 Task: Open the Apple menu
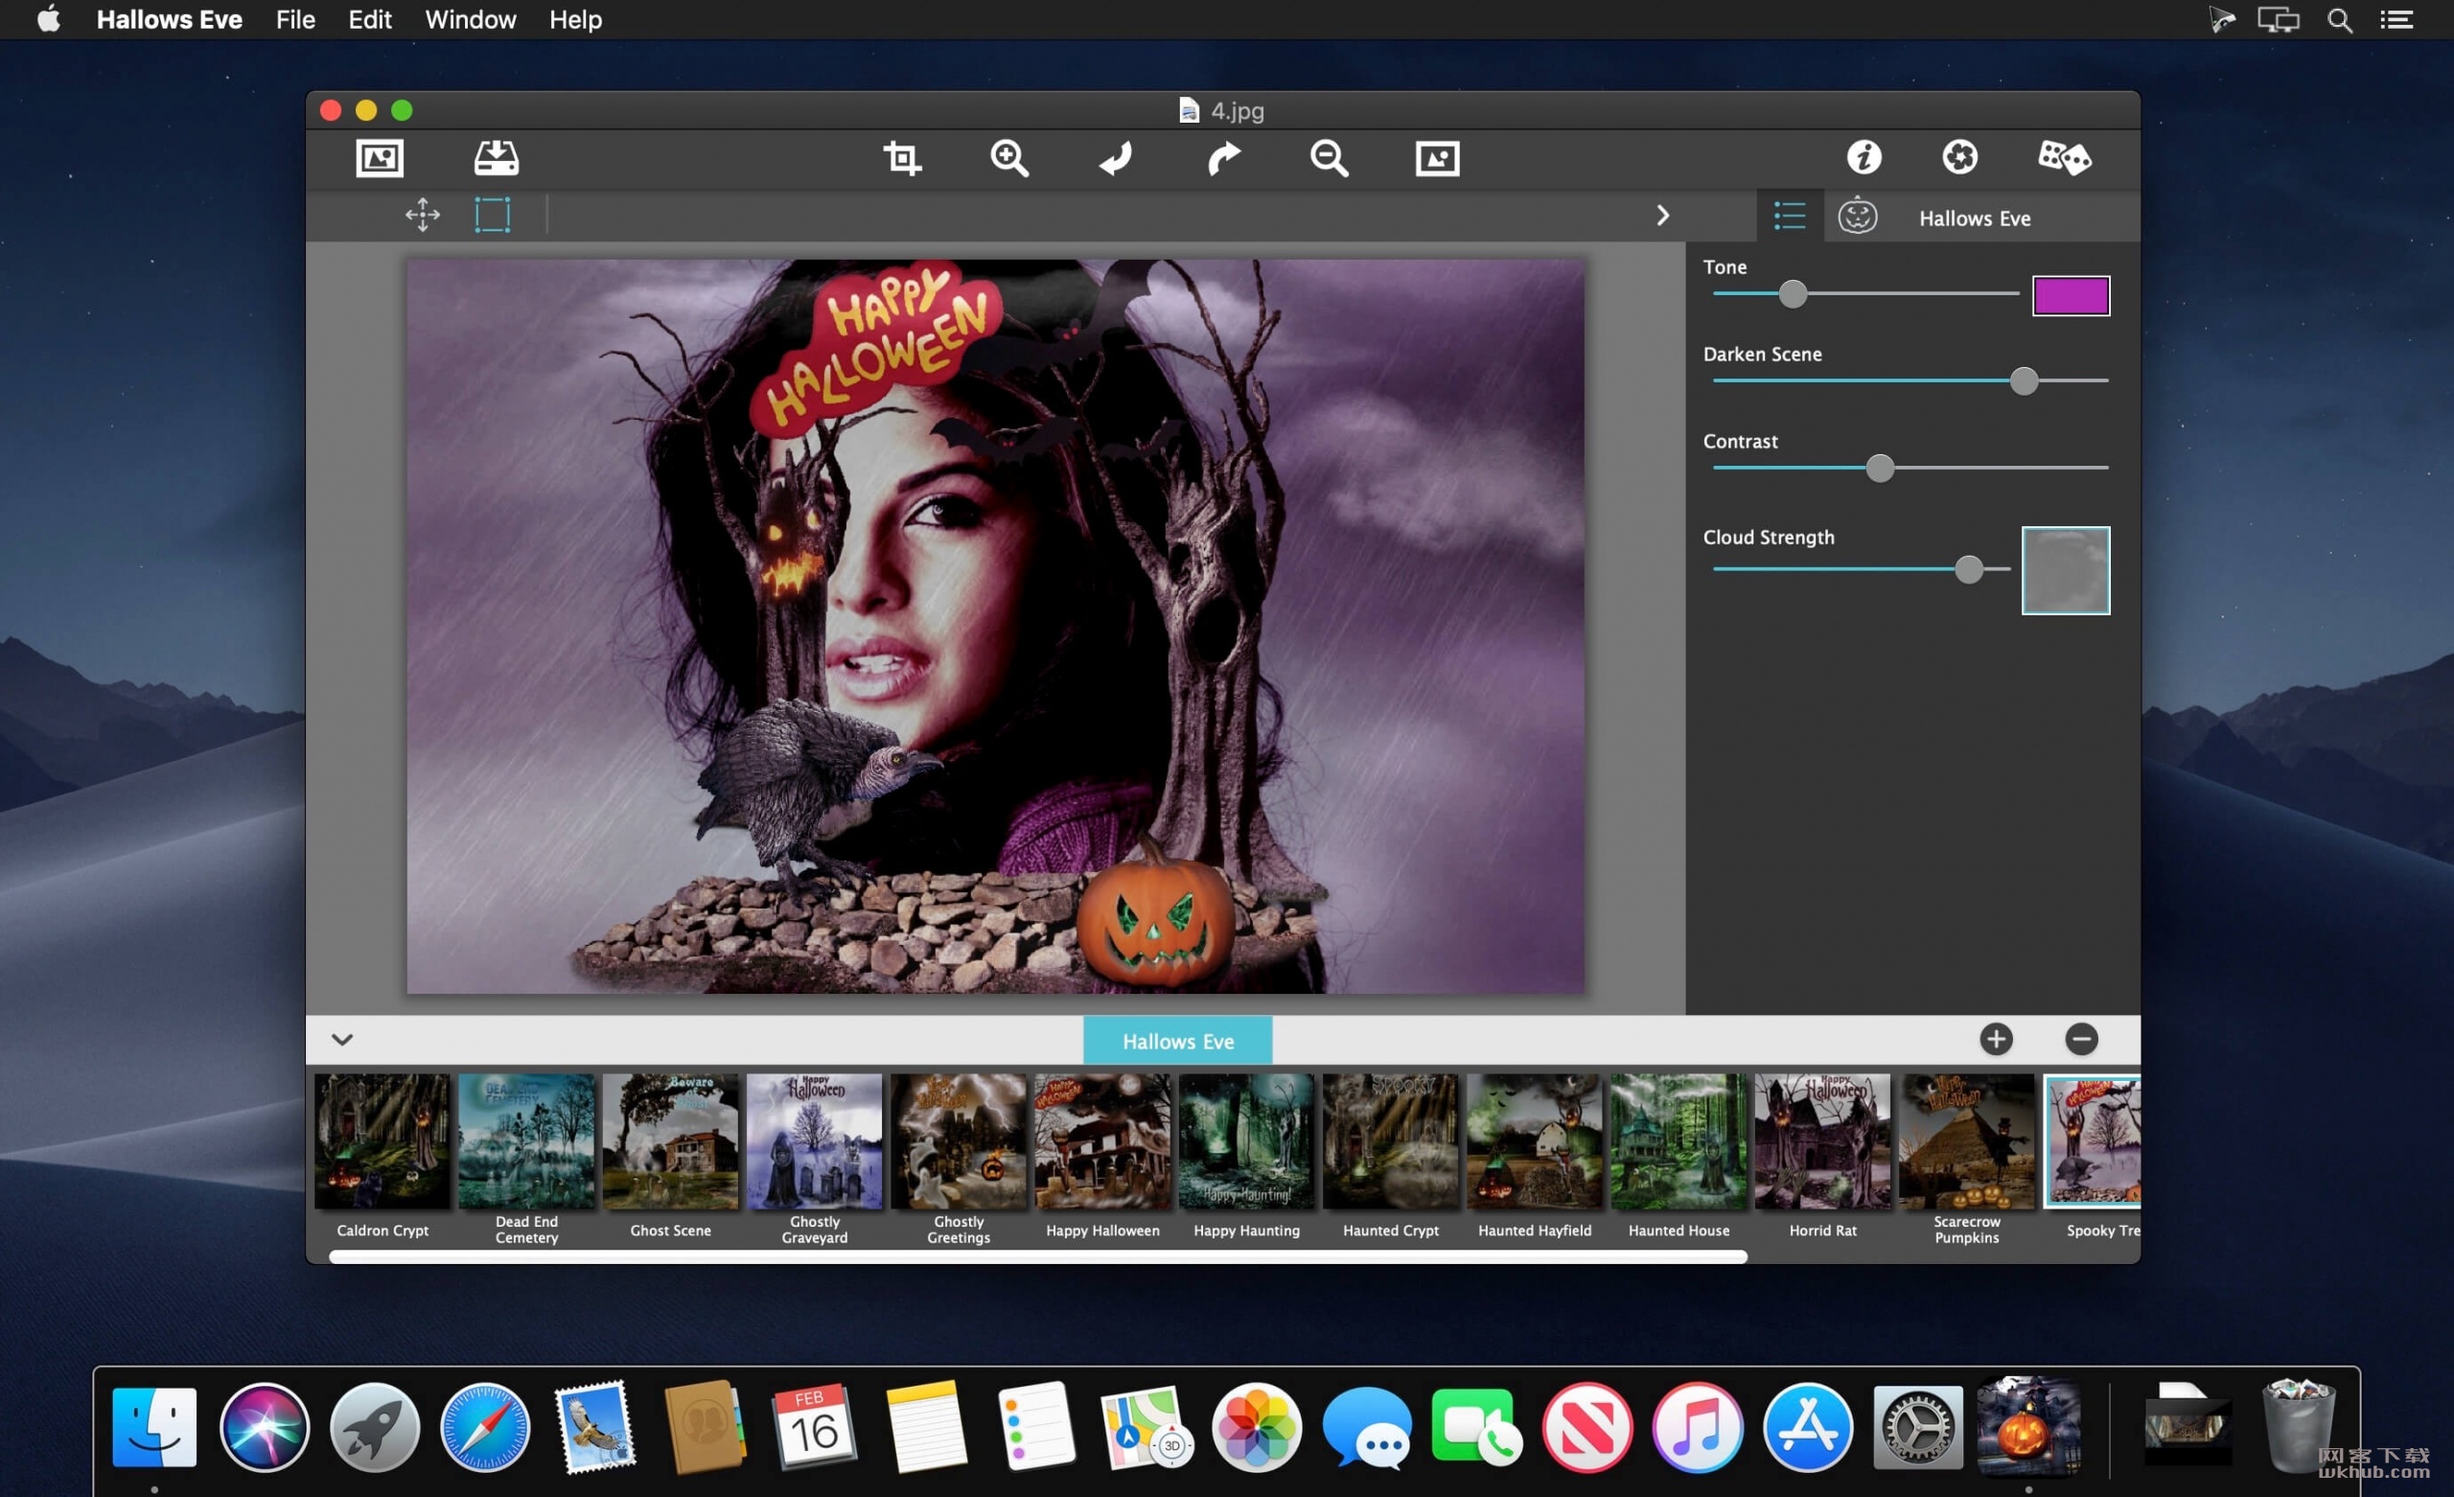[x=48, y=19]
